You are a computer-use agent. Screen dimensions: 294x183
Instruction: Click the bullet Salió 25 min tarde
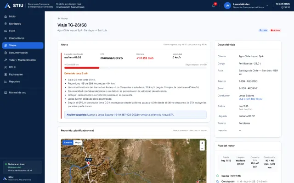click(82, 80)
